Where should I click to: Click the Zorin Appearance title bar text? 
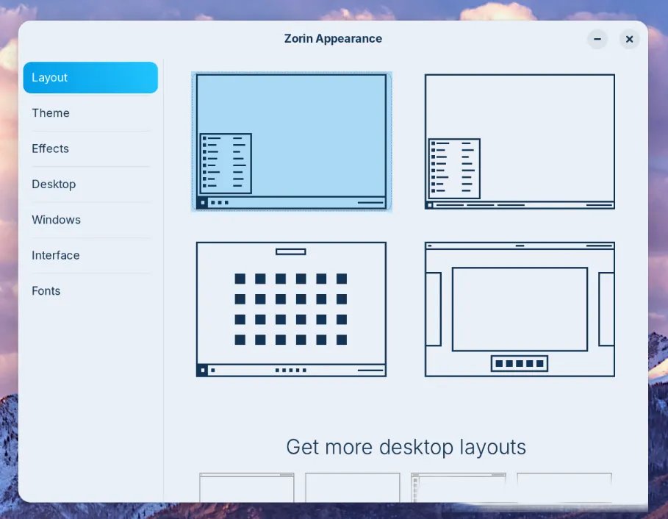333,39
